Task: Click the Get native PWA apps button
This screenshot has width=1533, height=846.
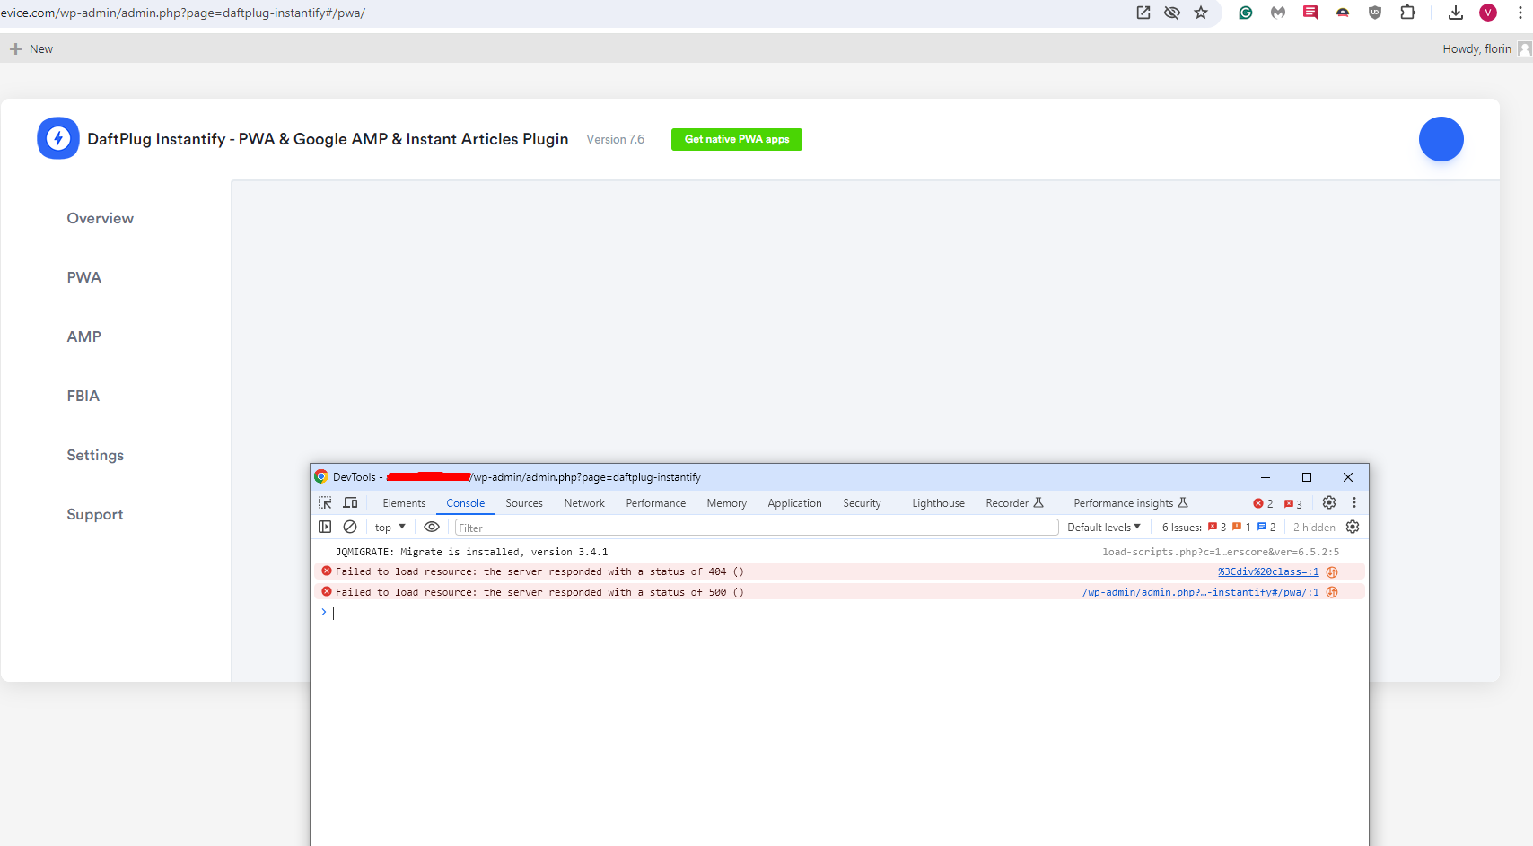Action: tap(737, 139)
